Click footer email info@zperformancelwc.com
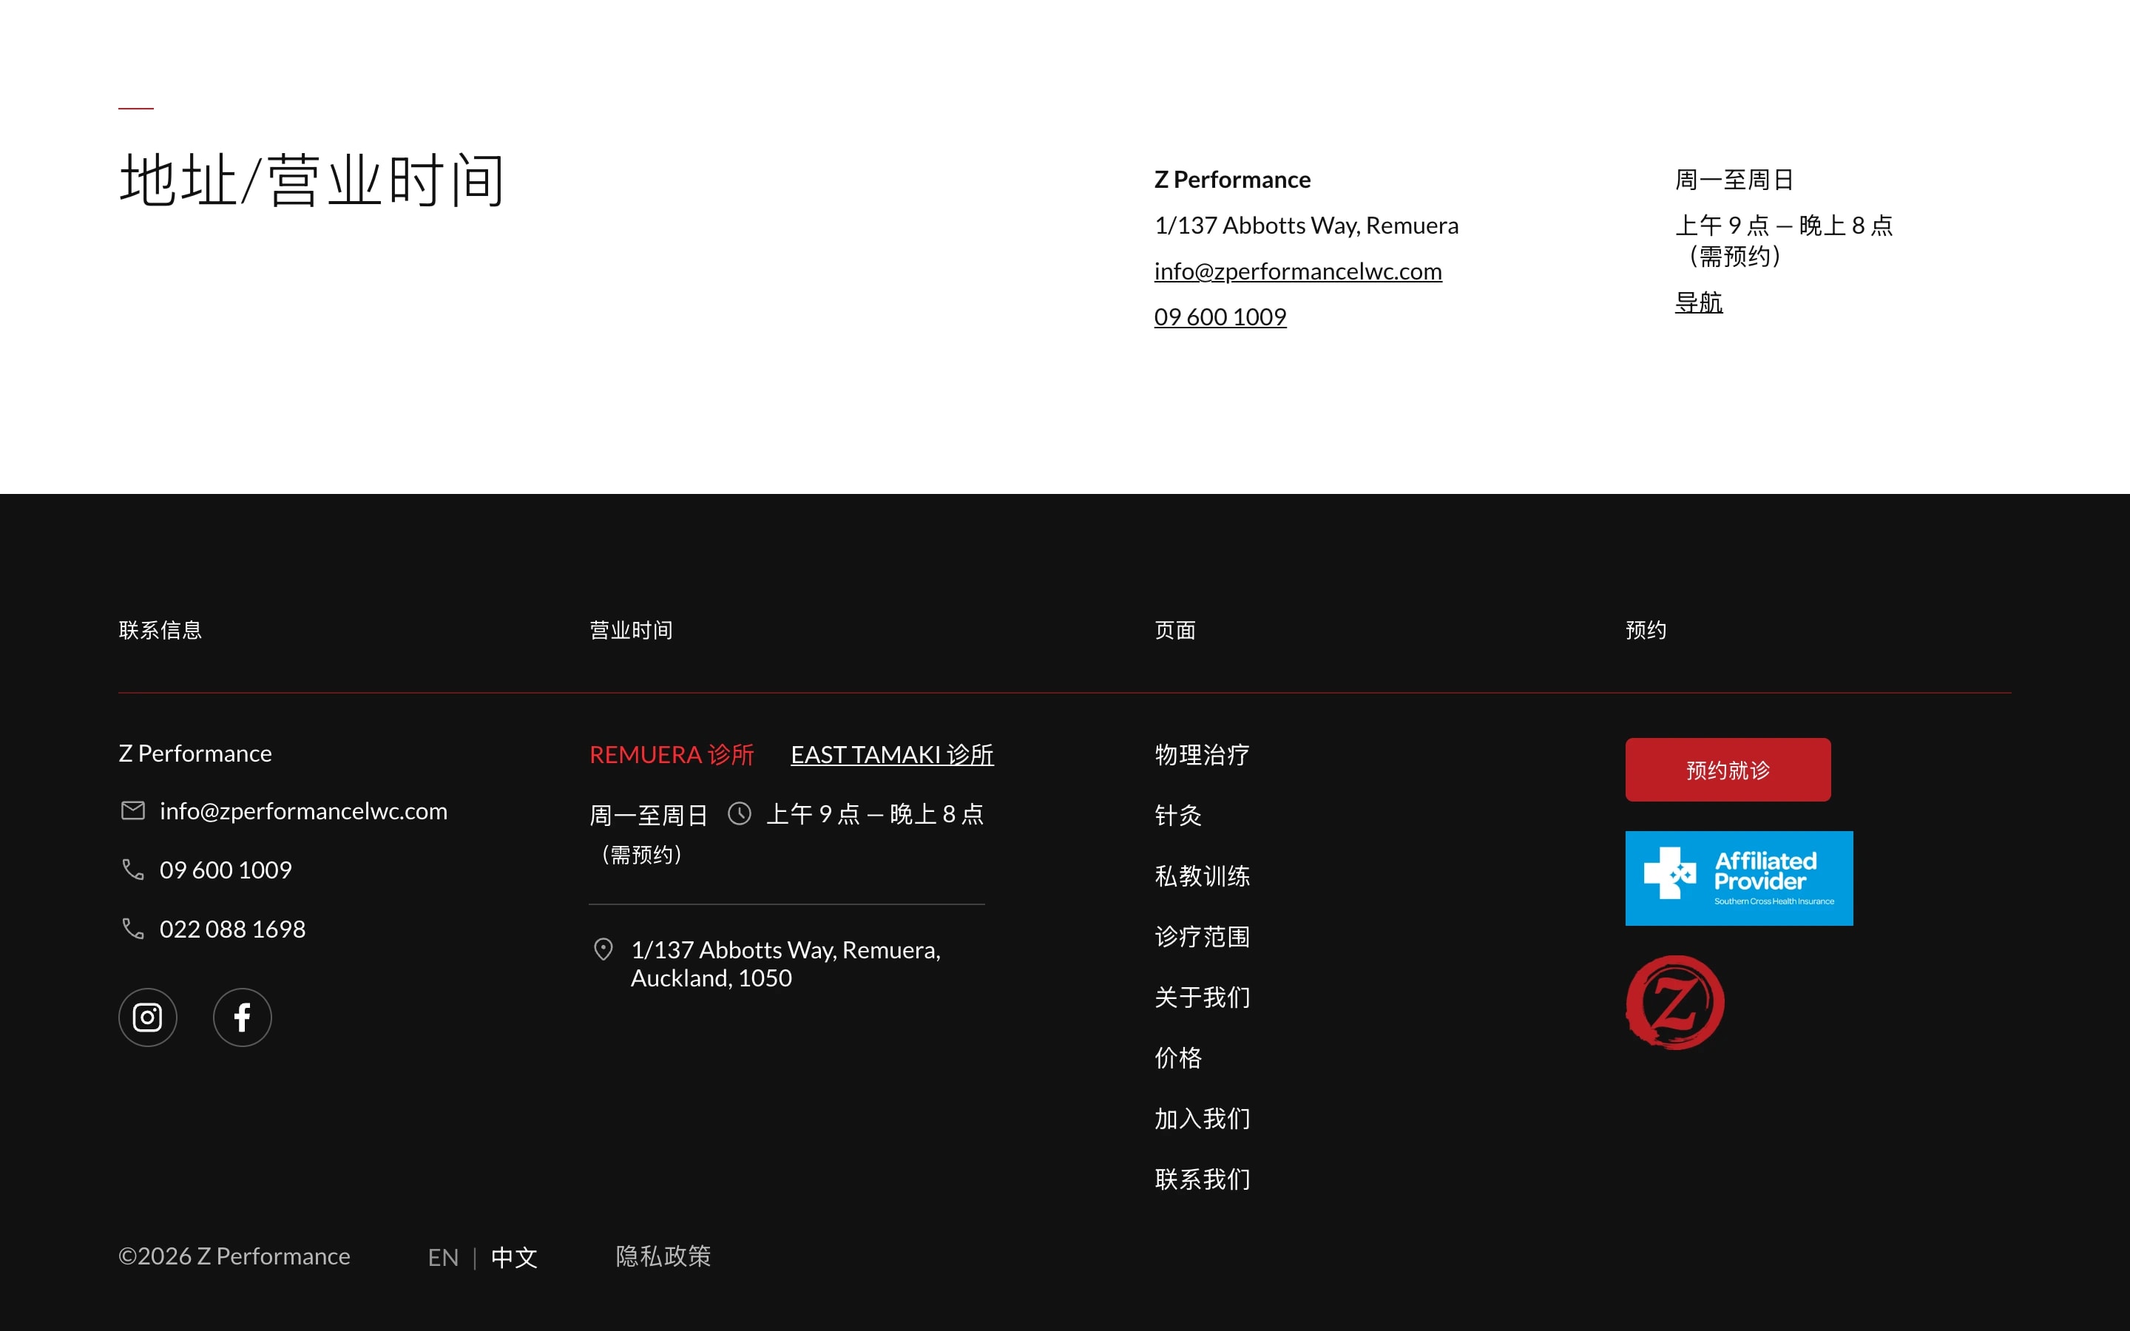The width and height of the screenshot is (2130, 1331). pos(302,810)
